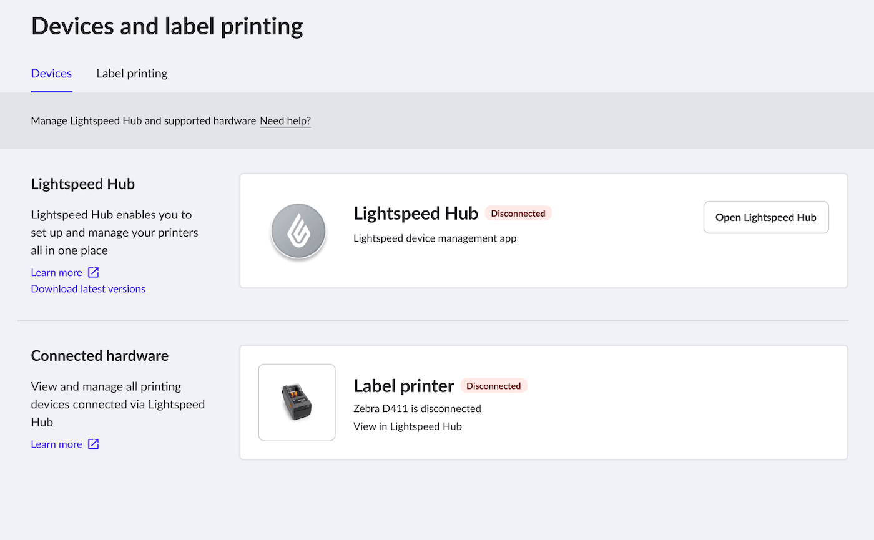Viewport: 874px width, 540px height.
Task: Click the 'Lightspeed Hub enables you to set up' description
Action: tap(115, 232)
